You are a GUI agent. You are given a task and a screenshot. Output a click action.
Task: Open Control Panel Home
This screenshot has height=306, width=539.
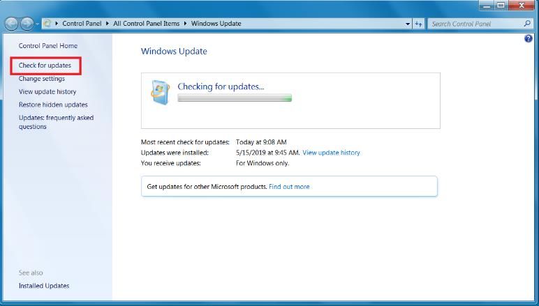pyautogui.click(x=48, y=45)
